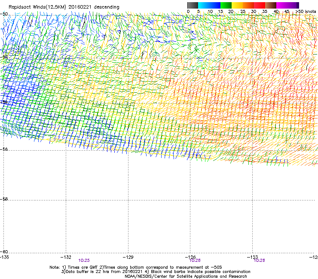Click the '25' legend scale label
This screenshot has height=279, width=318.
click(x=243, y=12)
